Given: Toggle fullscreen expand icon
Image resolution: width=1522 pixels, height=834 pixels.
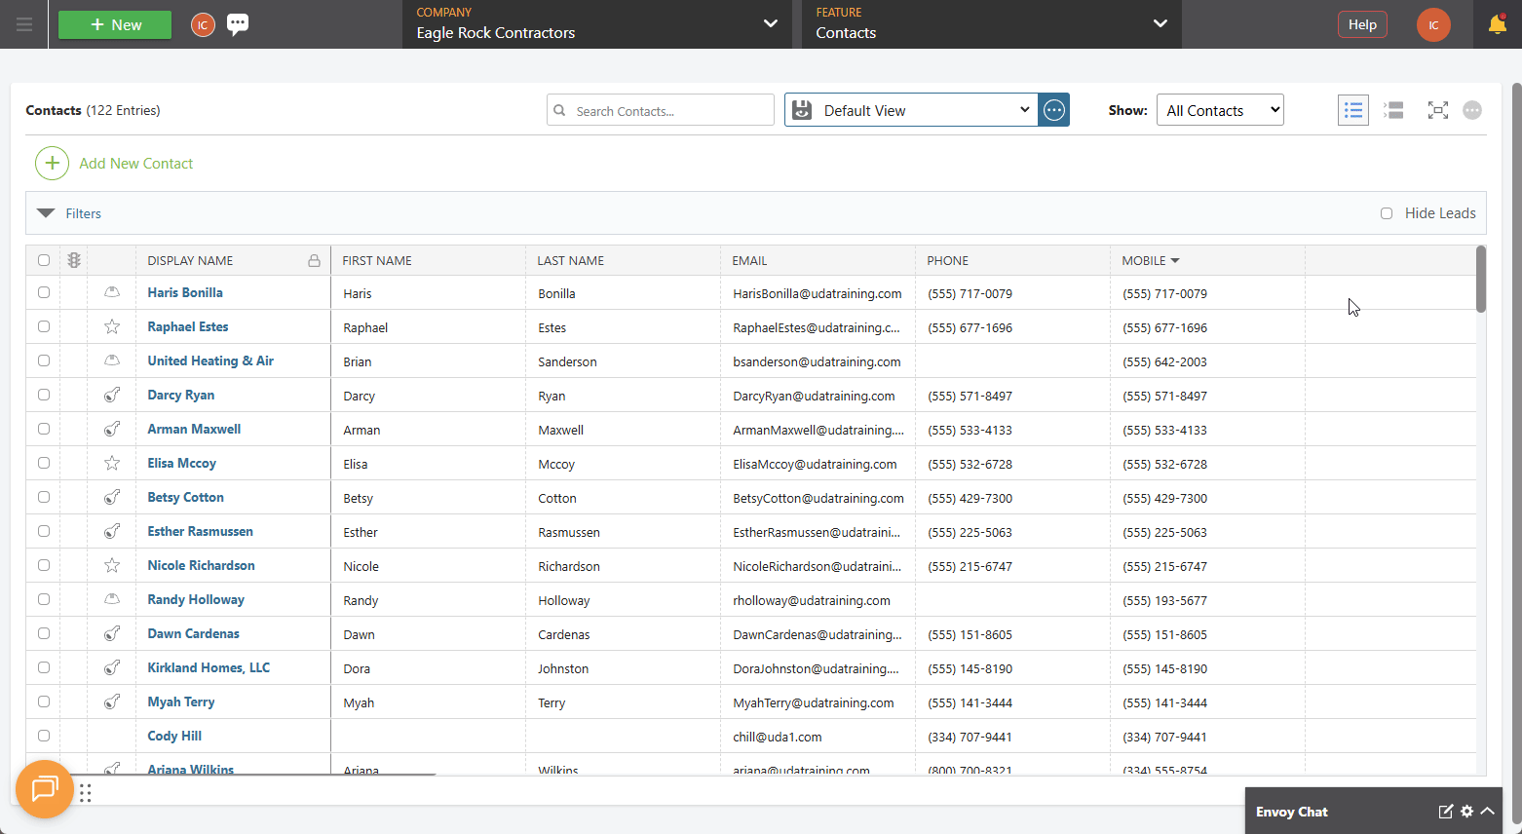Looking at the screenshot, I should pyautogui.click(x=1438, y=110).
